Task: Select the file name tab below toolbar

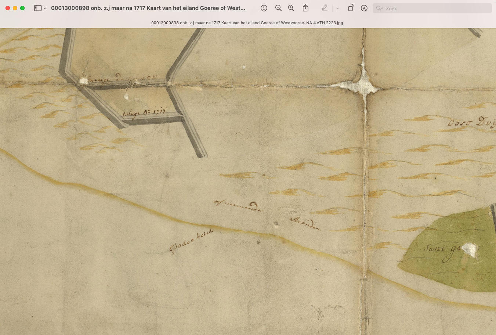Action: coord(247,23)
